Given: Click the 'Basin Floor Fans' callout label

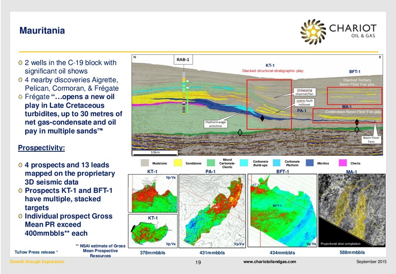Looking at the screenshot, I should (371, 139).
